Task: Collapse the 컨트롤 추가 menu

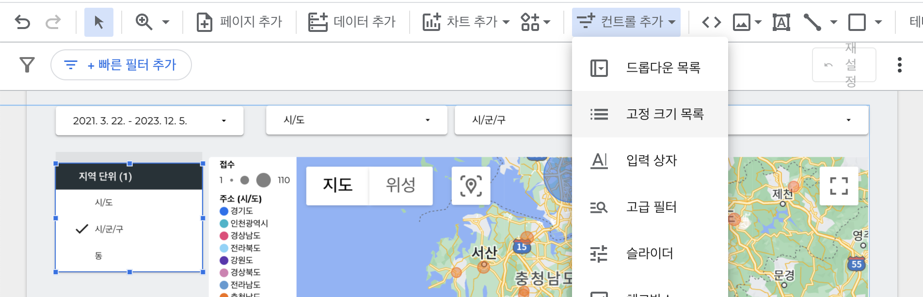Action: coord(626,22)
